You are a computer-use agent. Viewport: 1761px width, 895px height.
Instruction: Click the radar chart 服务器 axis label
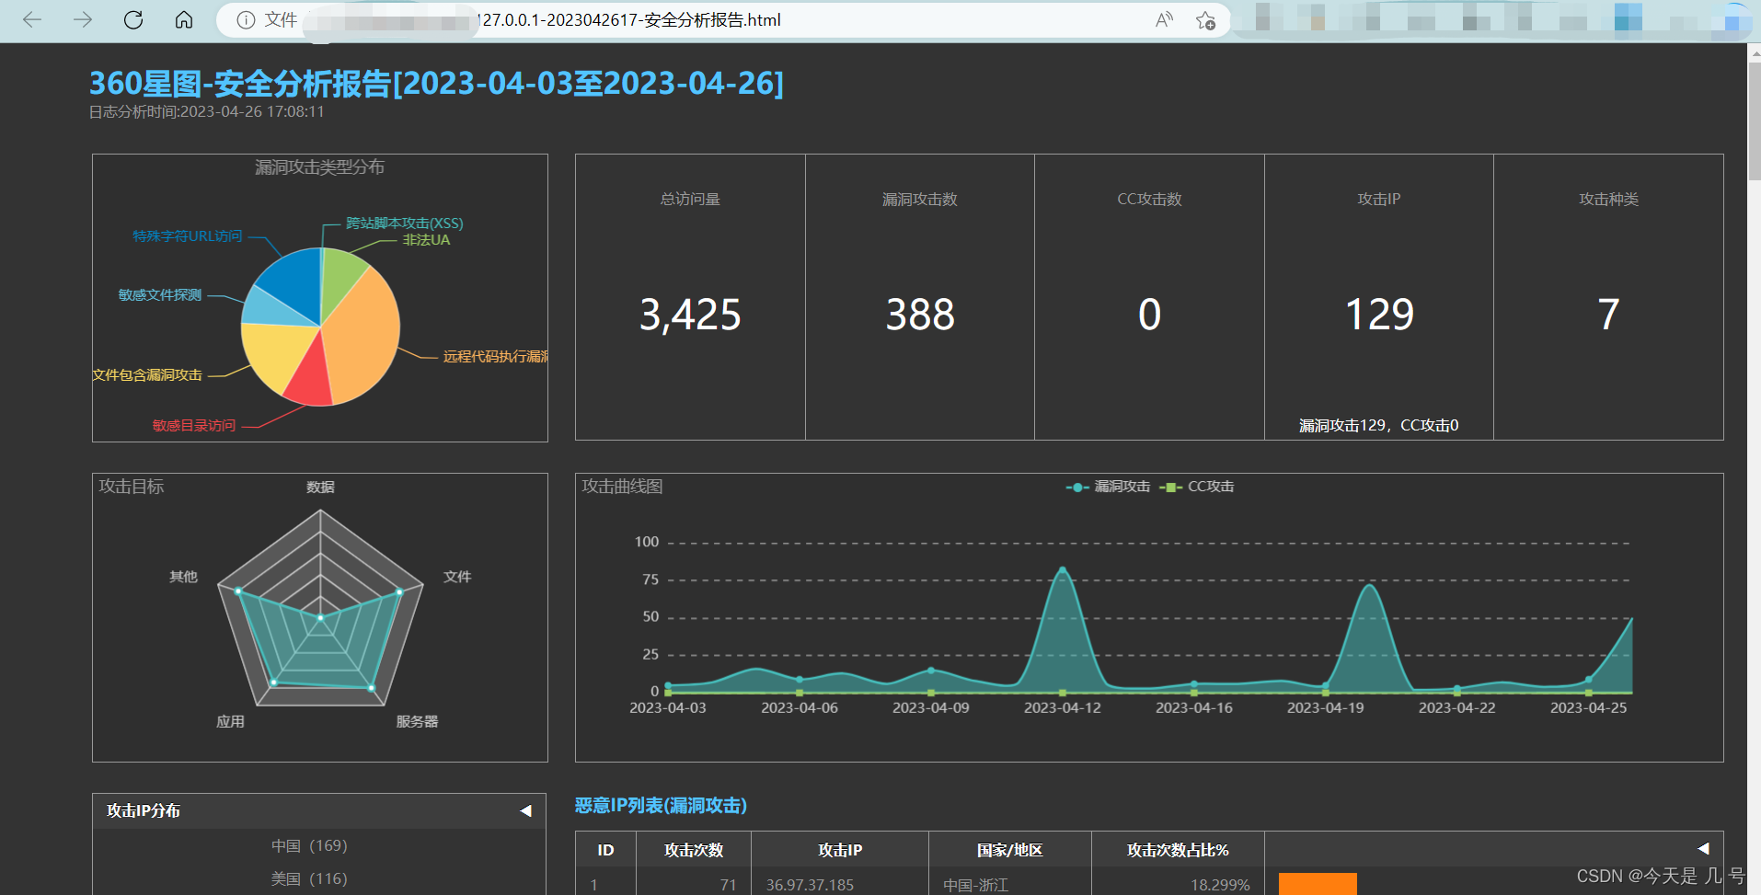[x=417, y=722]
